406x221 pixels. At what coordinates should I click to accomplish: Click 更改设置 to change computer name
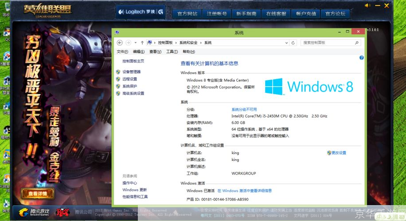point(339,153)
